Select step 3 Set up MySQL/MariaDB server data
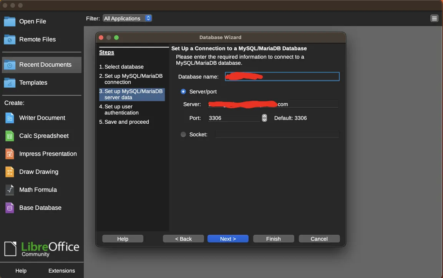This screenshot has width=443, height=278. tap(132, 94)
